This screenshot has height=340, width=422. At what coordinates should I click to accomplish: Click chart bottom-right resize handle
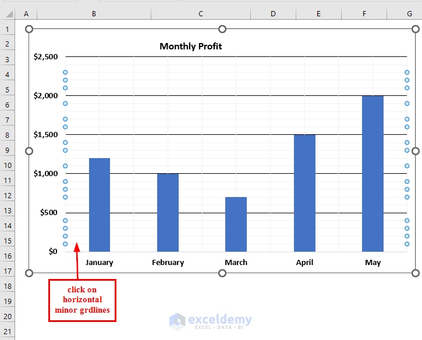[416, 273]
